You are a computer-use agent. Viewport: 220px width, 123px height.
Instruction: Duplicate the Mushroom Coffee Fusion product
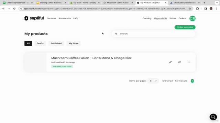pos(179,62)
